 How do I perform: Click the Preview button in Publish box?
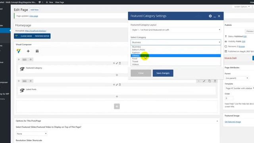point(250,31)
